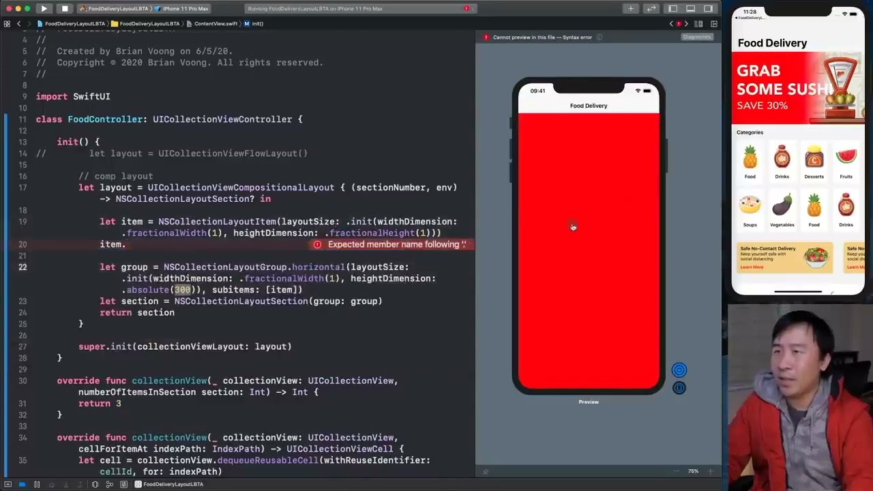Screen dimensions: 873x491
Task: Toggle the Inspectors panel
Action: click(x=709, y=9)
